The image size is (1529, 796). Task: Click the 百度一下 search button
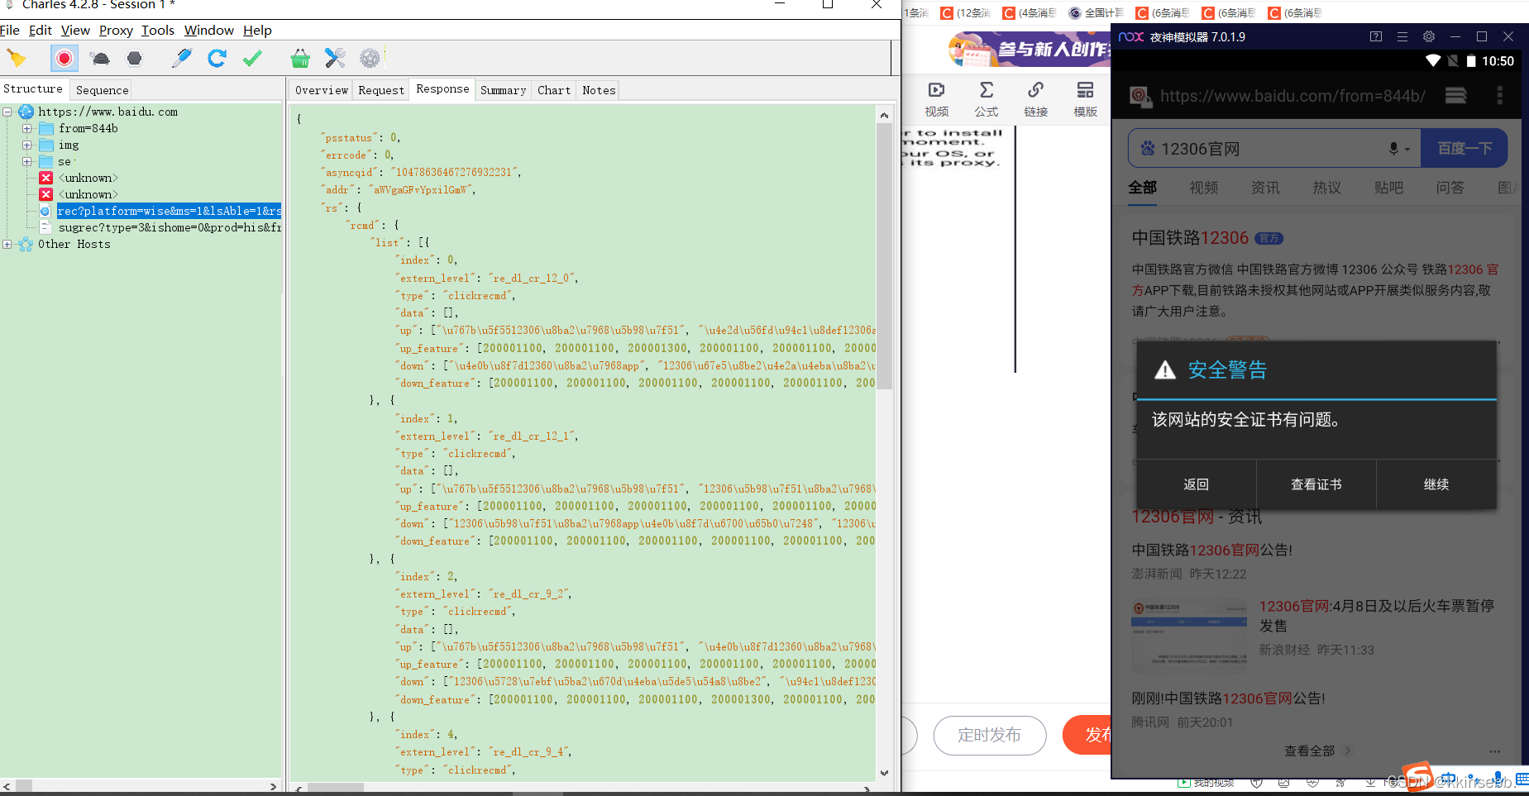pyautogui.click(x=1464, y=148)
